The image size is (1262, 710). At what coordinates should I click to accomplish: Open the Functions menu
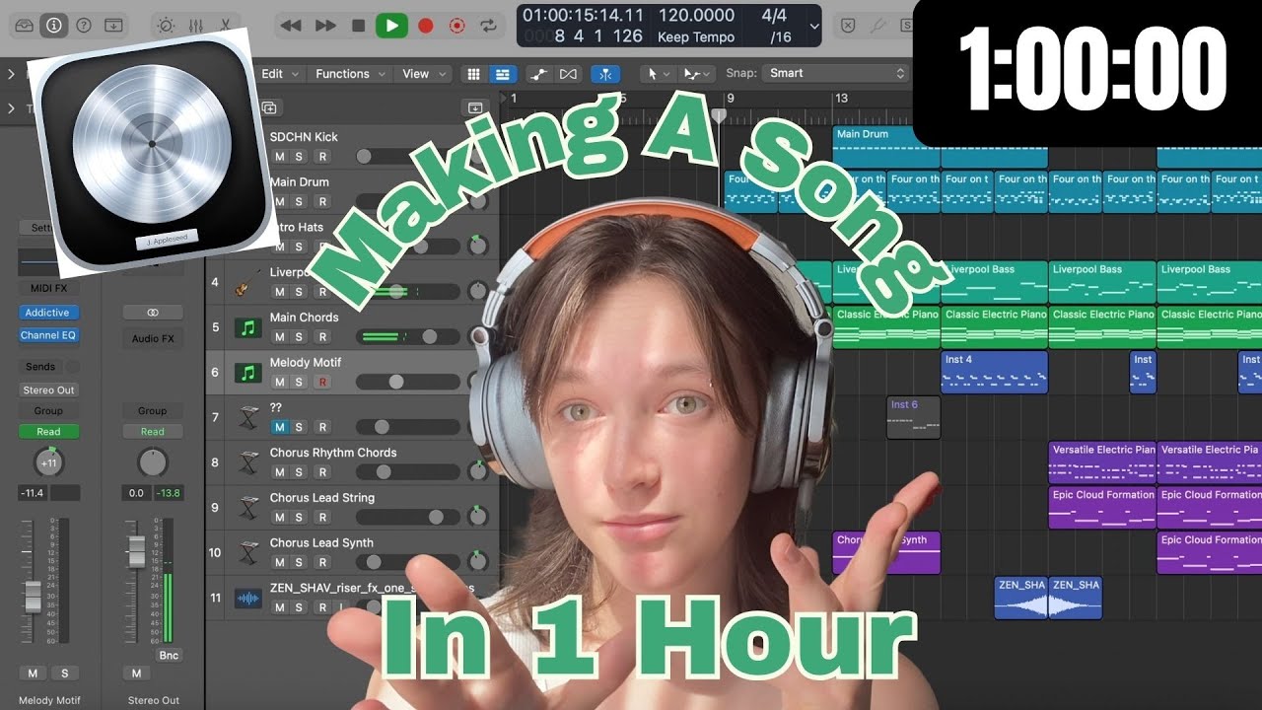[x=349, y=74]
